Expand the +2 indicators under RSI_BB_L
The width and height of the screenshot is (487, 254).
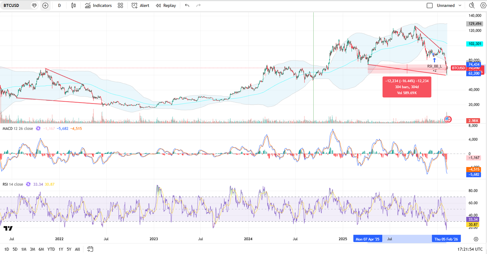[435, 70]
